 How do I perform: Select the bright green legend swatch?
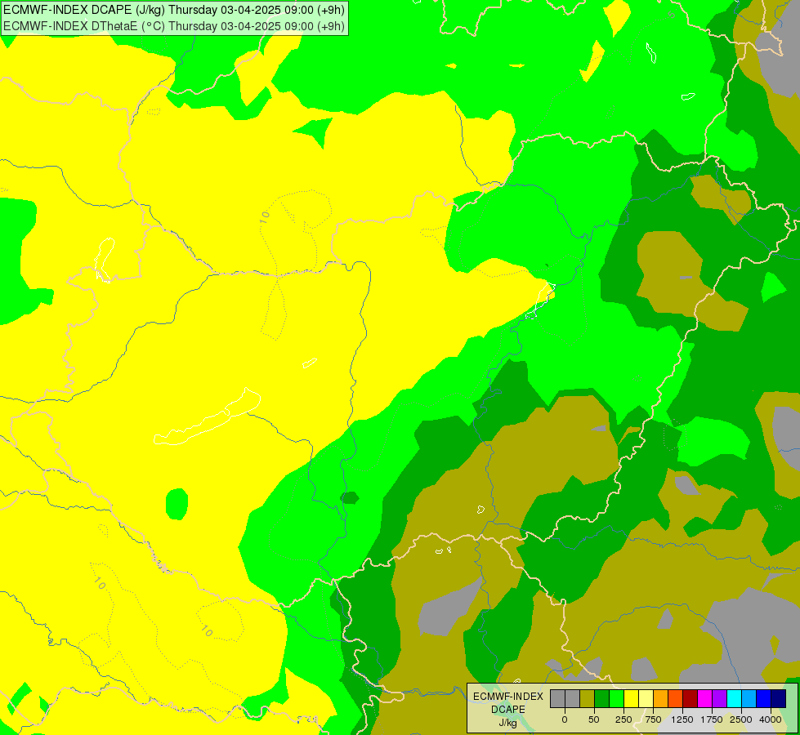(617, 698)
